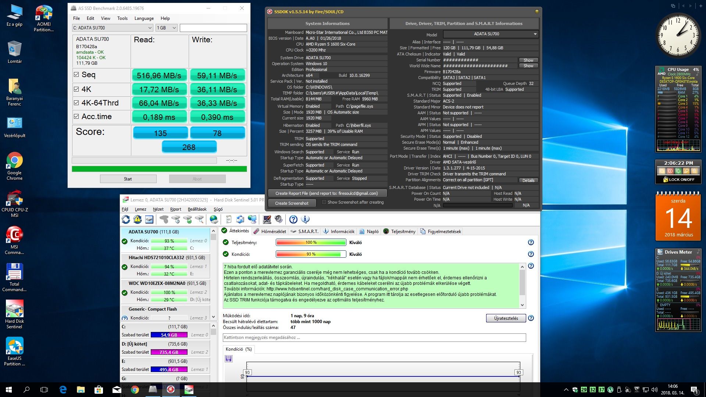The image size is (706, 397).
Task: Click the Kondíció 93 % gradient bar
Action: [311, 254]
